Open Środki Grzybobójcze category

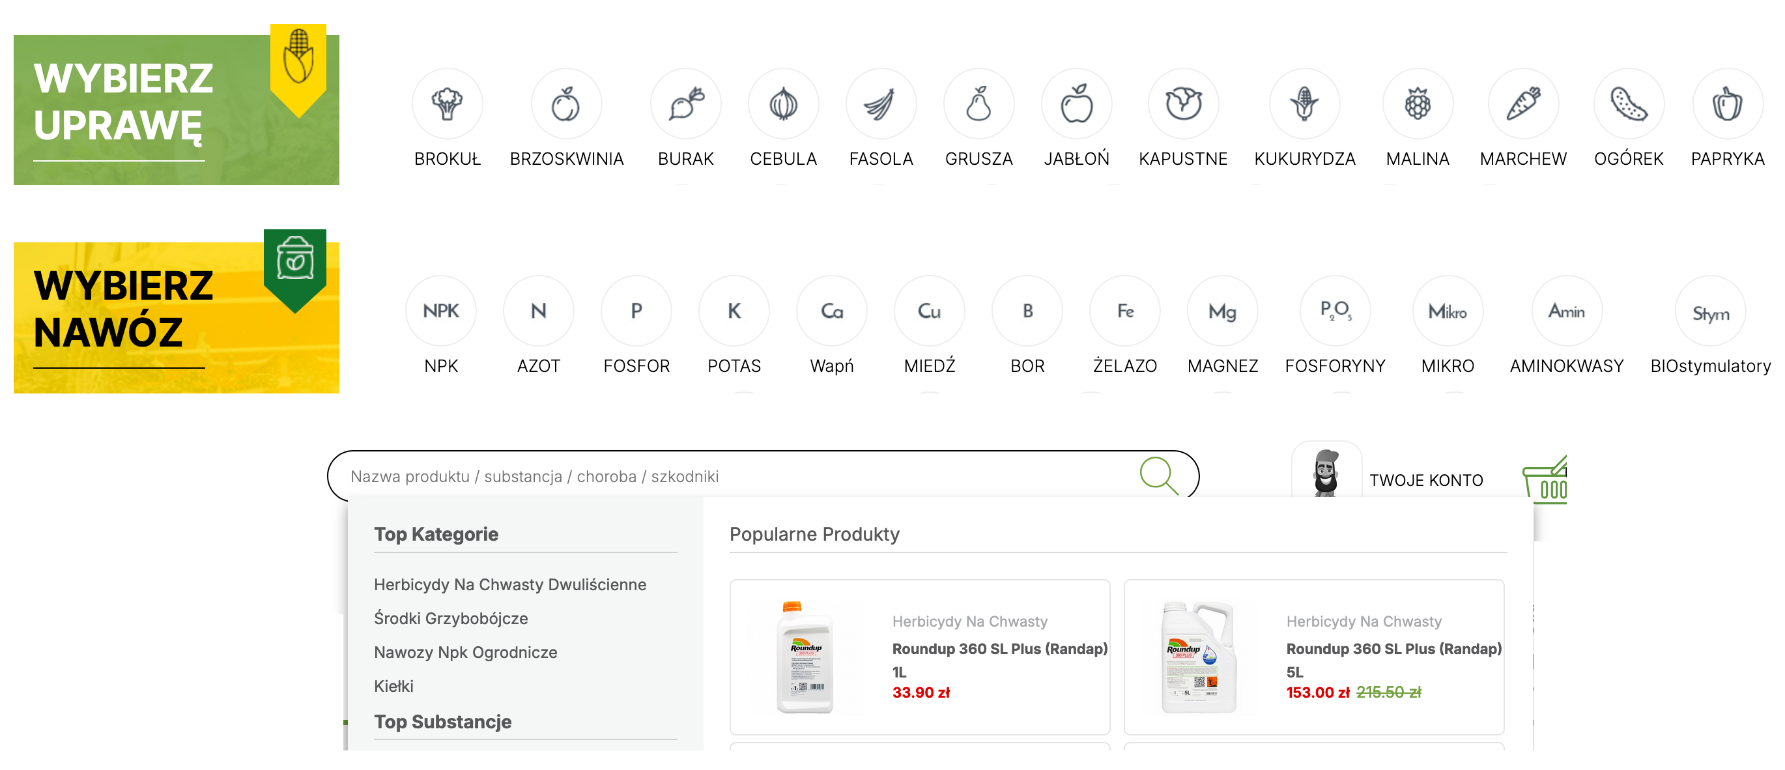coord(450,618)
